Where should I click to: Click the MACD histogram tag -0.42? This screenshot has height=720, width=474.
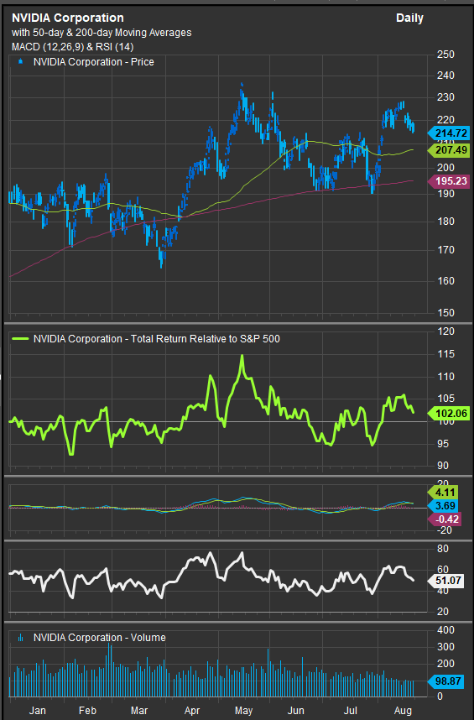444,519
